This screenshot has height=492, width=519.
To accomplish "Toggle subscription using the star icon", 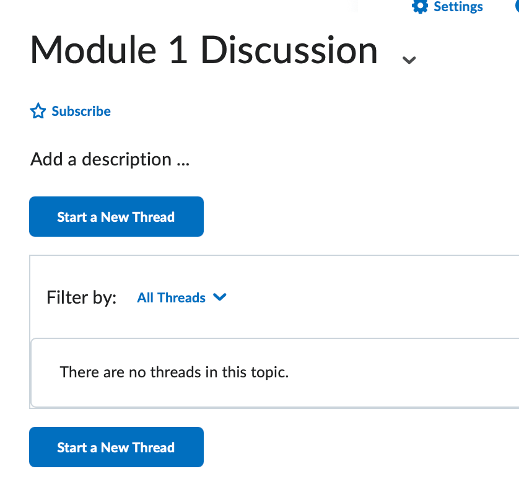I will point(38,111).
